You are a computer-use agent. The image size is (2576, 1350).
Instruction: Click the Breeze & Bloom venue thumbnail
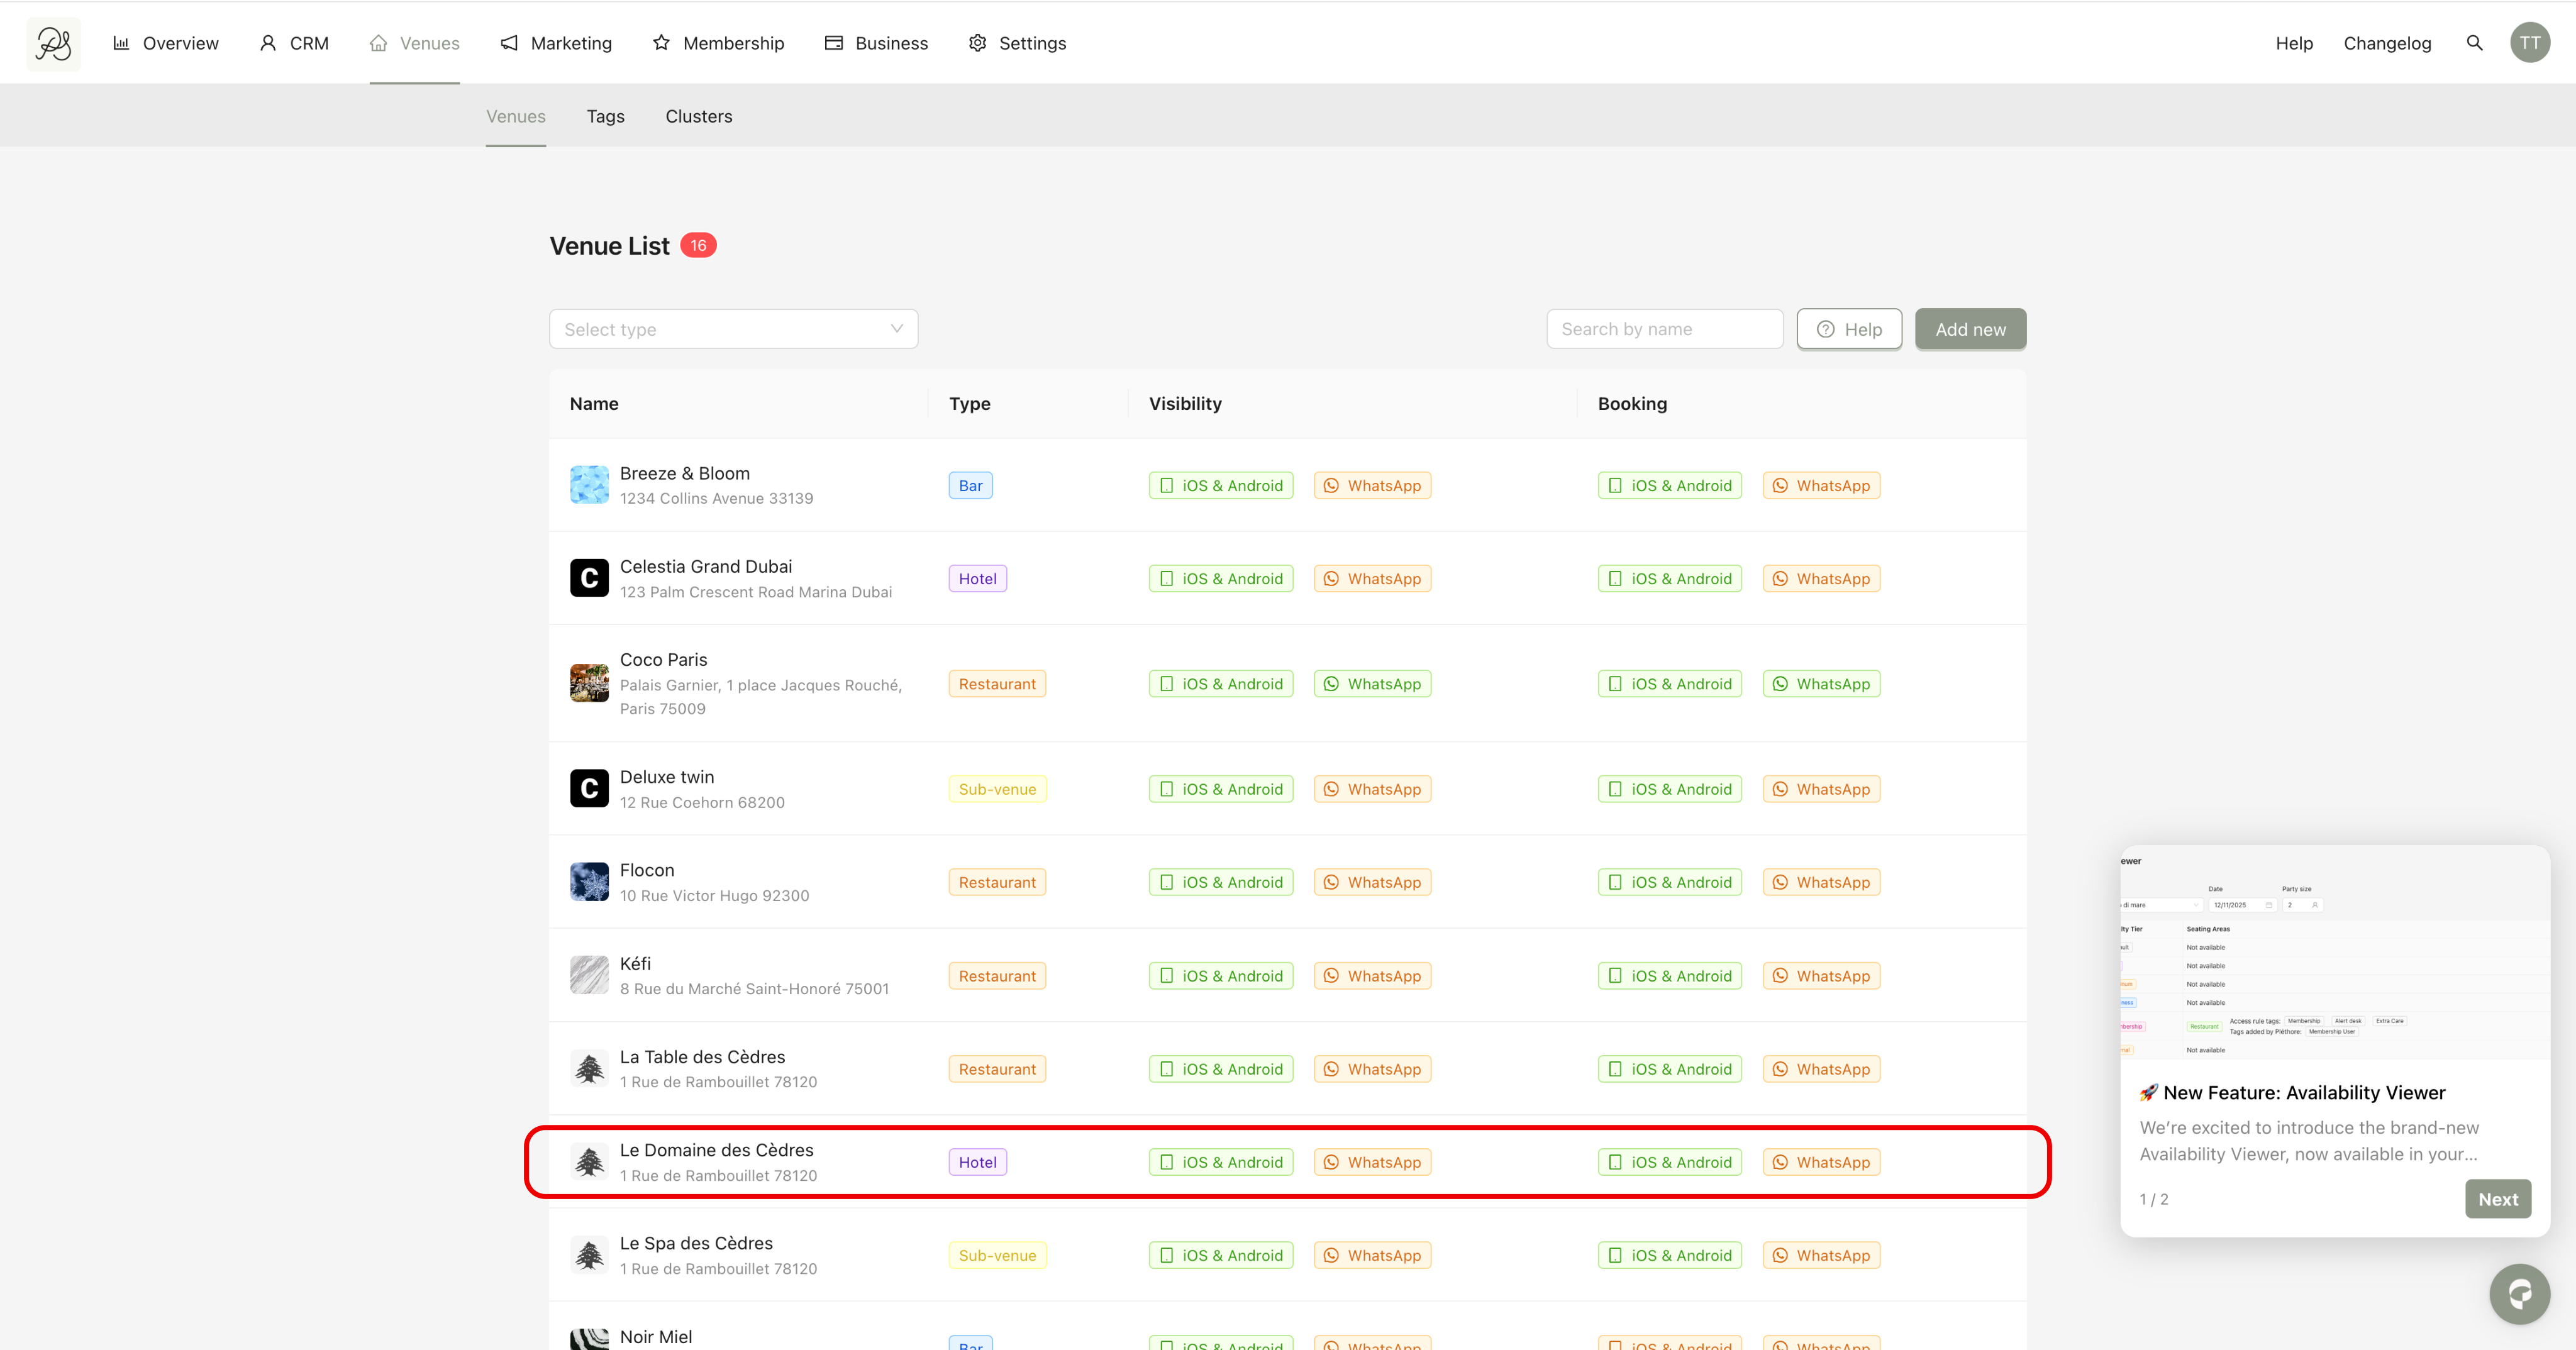589,485
